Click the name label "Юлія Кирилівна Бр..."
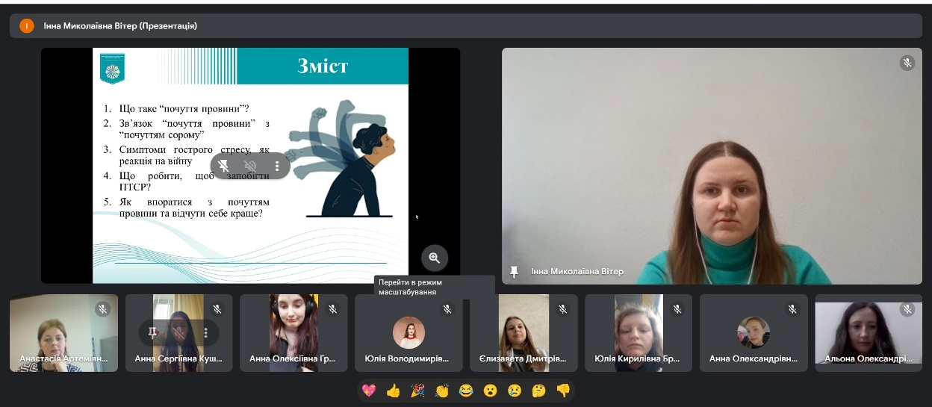The height and width of the screenshot is (407, 932). (637, 358)
